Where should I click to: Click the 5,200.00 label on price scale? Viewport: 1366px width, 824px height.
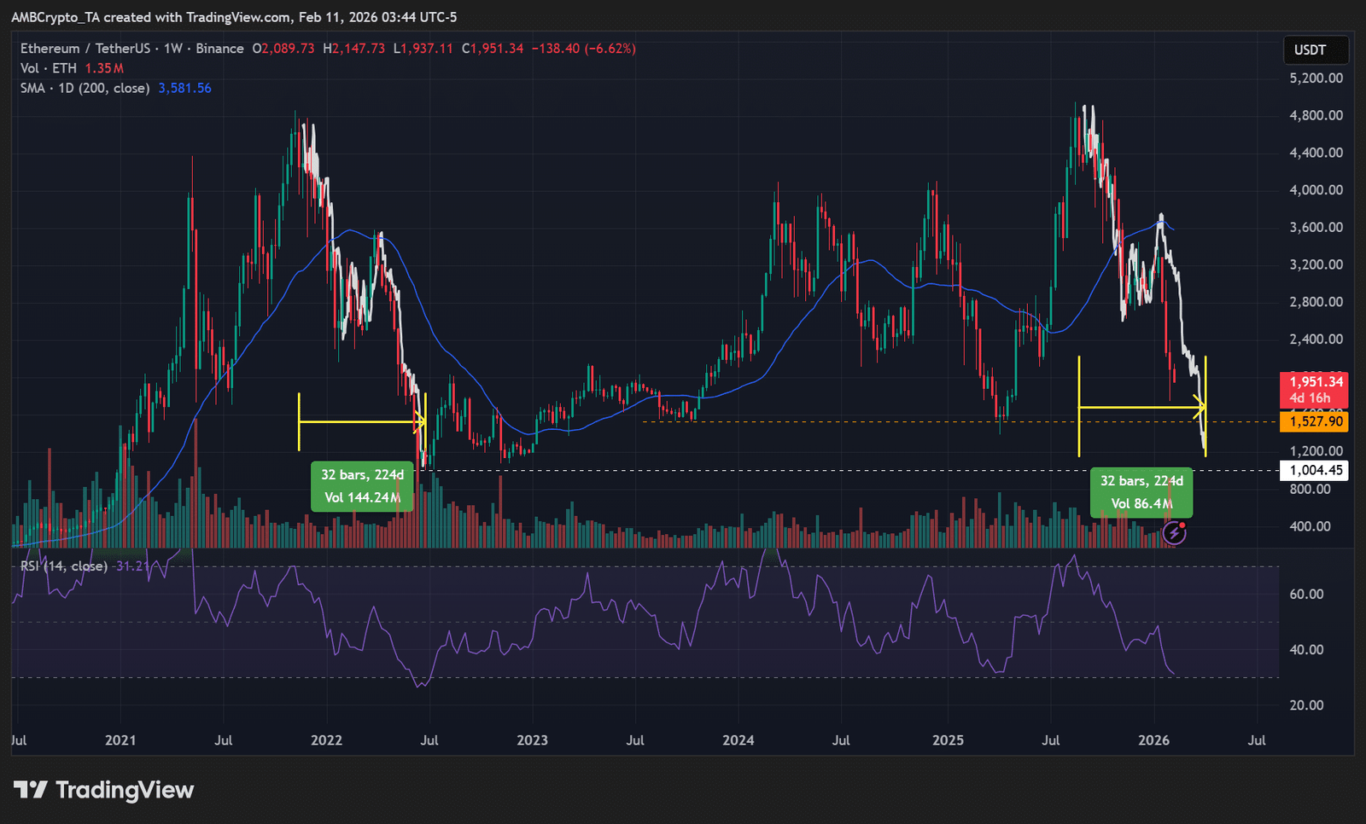[1316, 78]
